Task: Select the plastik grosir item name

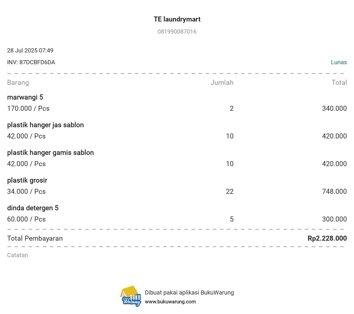Action: [27, 180]
